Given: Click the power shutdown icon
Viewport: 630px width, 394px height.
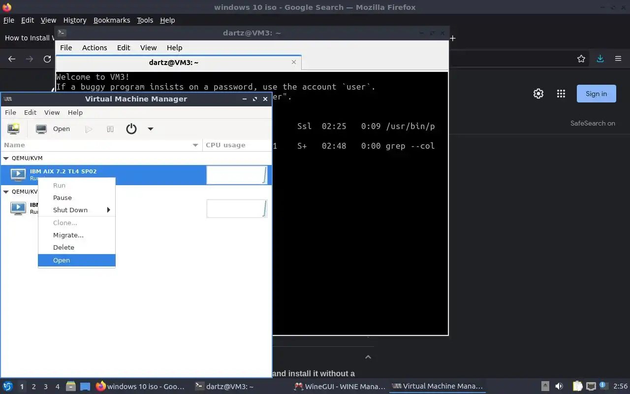Looking at the screenshot, I should coord(131,129).
